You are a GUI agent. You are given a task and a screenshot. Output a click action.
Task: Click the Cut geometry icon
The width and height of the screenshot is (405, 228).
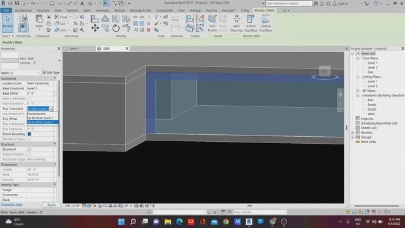pyautogui.click(x=60, y=23)
